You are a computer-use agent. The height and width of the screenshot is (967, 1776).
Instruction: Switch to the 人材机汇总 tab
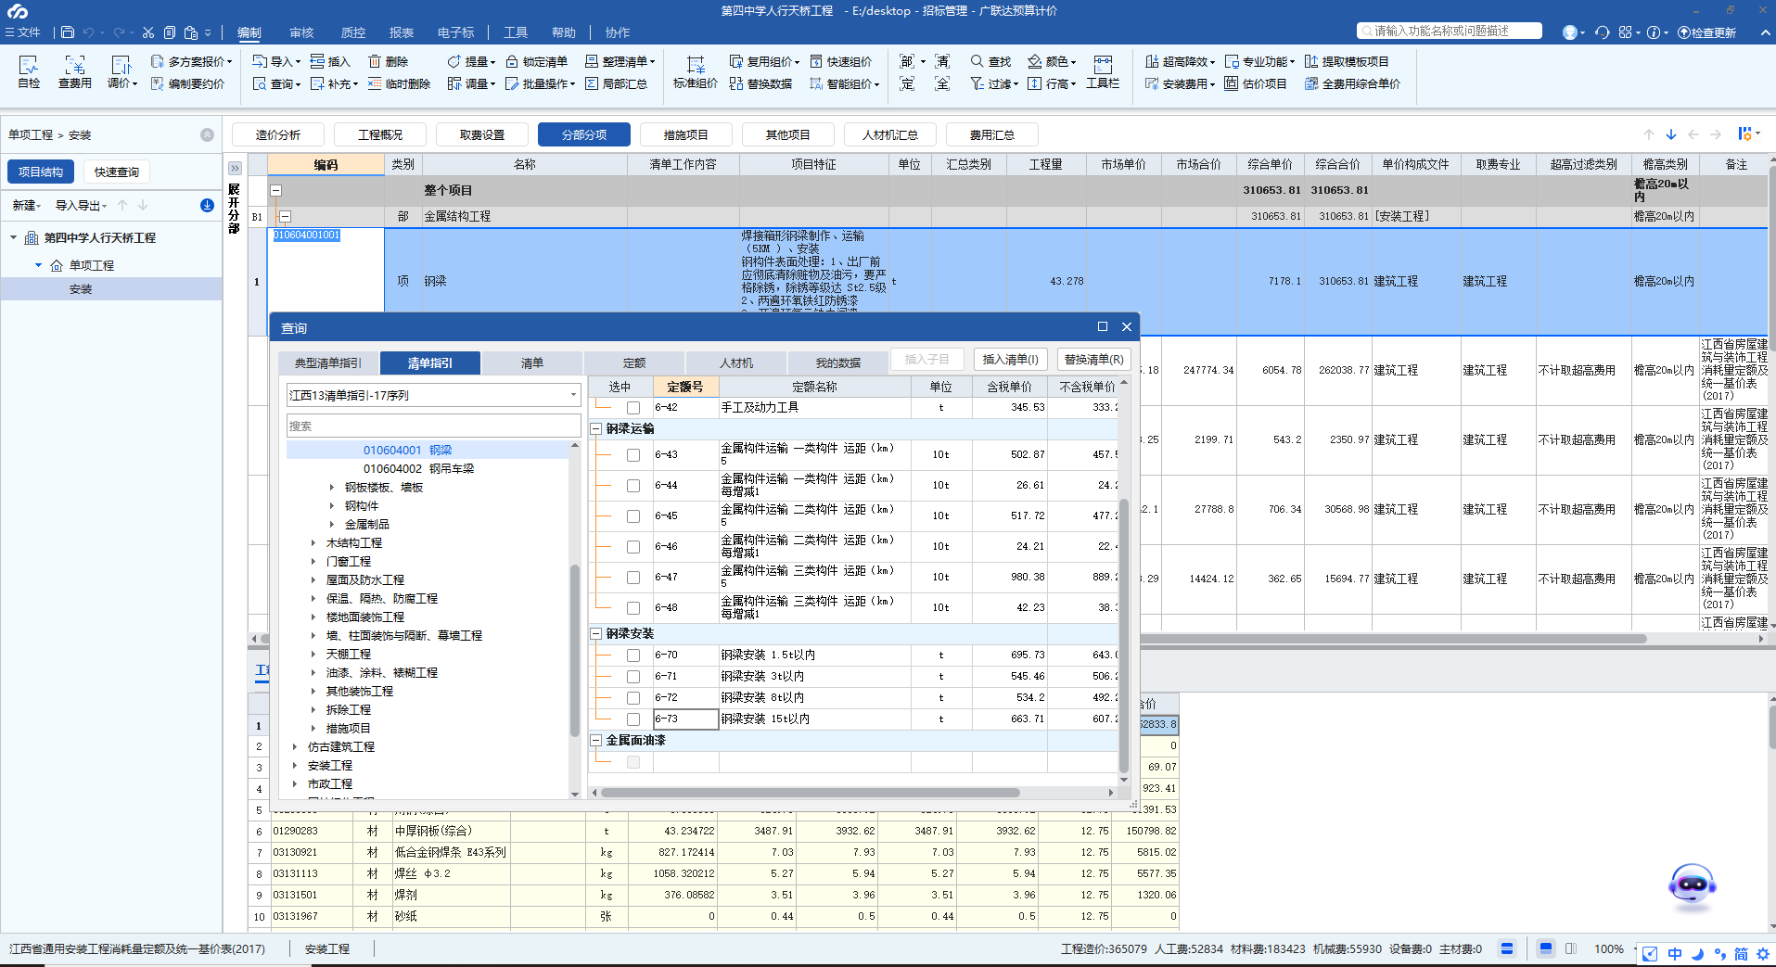(889, 134)
